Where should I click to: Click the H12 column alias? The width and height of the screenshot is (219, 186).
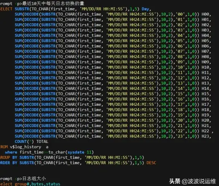pyautogui.click(x=205, y=78)
